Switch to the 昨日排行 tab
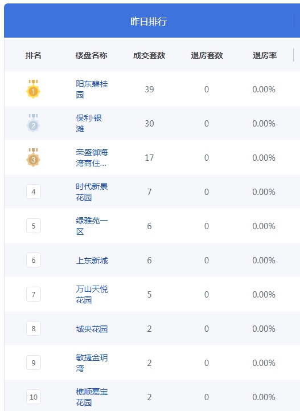300x411 pixels. pyautogui.click(x=149, y=21)
